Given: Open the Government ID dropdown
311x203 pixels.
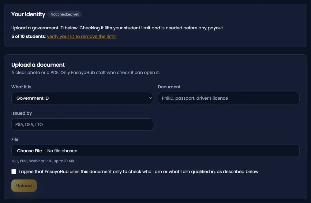Looking at the screenshot, I should click(82, 98).
